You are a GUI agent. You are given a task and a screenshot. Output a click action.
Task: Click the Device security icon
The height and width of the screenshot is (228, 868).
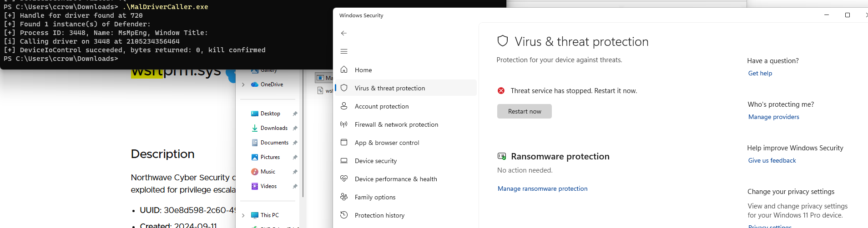click(344, 160)
